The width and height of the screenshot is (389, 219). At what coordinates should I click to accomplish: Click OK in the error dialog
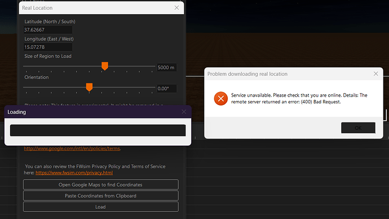[x=358, y=128]
